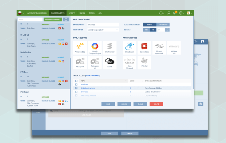This screenshot has height=143, width=226.
Task: Choose the Cloudstack private cloud
Action: coord(129,48)
